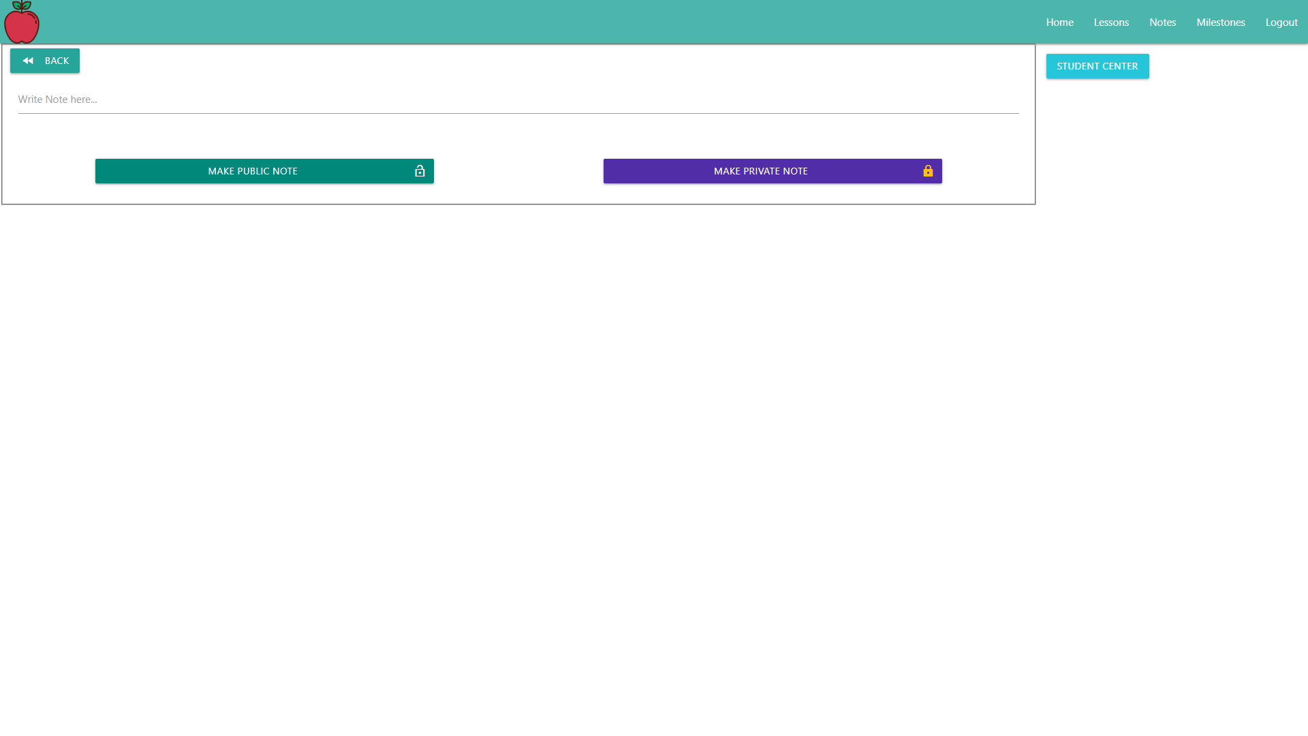
Task: Switch to the Notes page
Action: click(x=1162, y=22)
